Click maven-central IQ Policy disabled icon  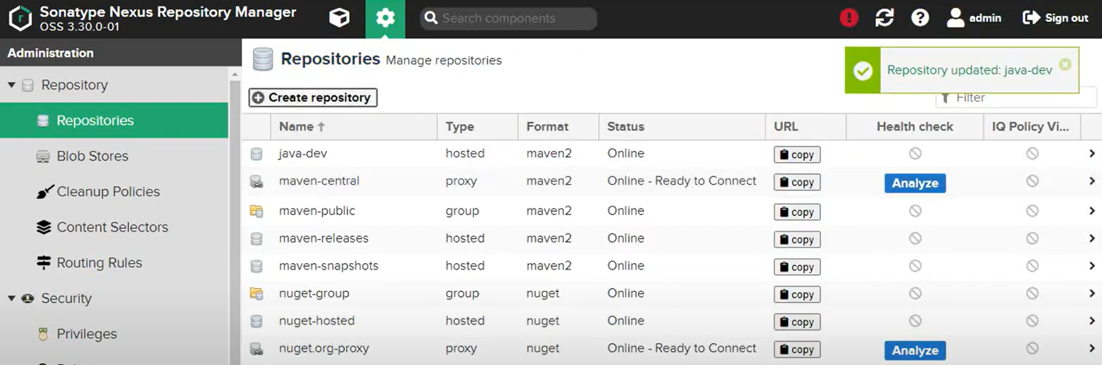point(1032,181)
